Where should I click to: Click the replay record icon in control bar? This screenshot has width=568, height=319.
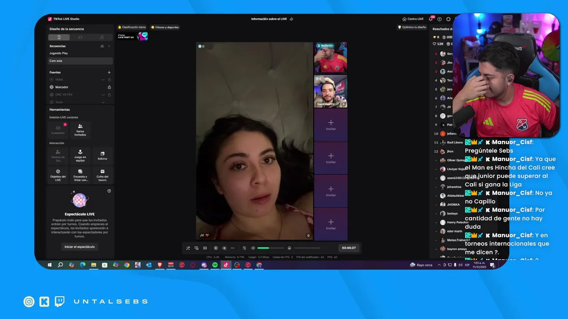coord(224,248)
